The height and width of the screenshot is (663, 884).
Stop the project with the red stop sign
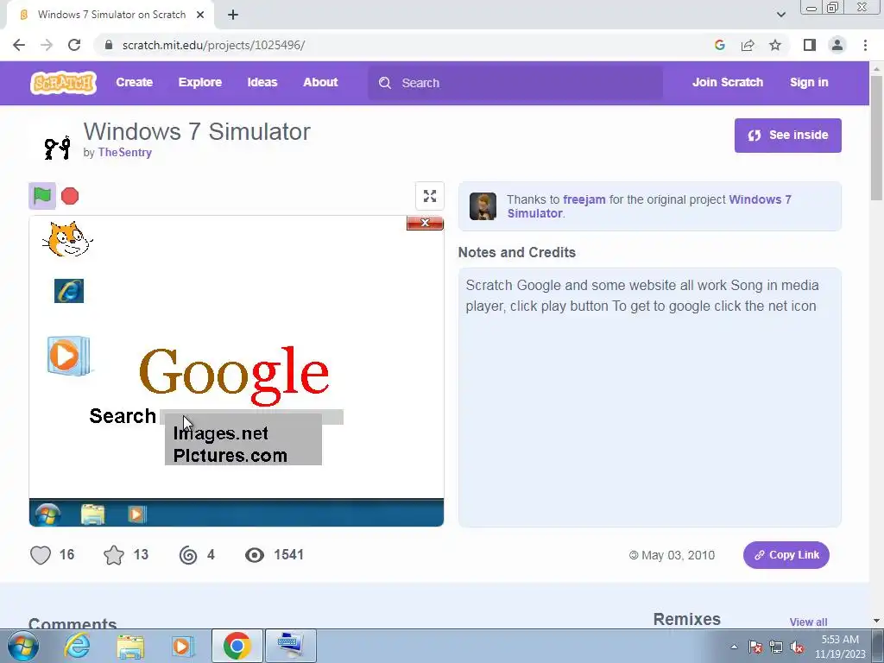click(x=70, y=196)
